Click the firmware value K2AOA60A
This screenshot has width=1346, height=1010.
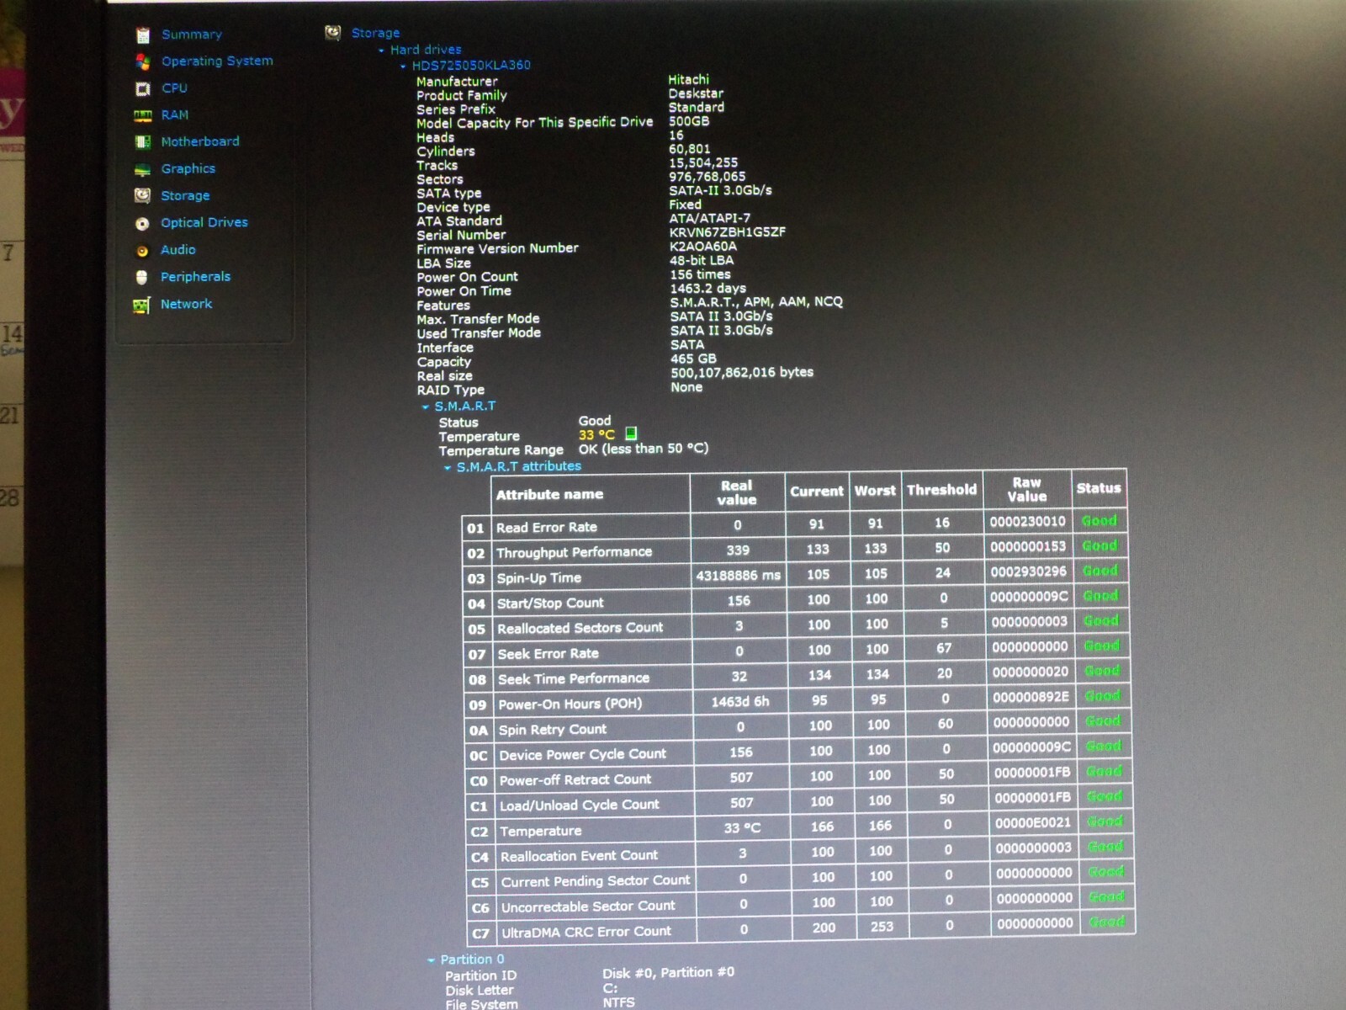pyautogui.click(x=703, y=247)
